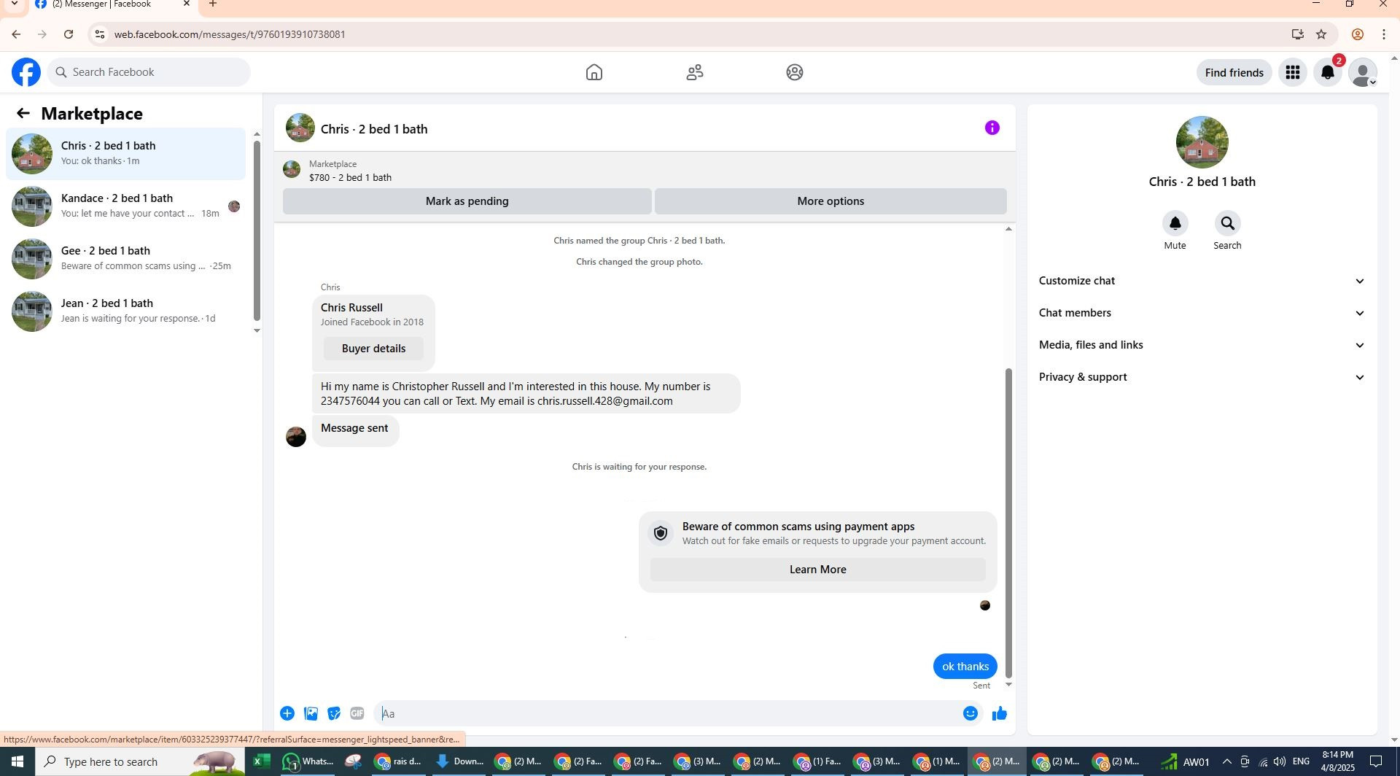Open the Jean 2 bed 1 bath chat
Screen dimensions: 1400x776
click(125, 311)
